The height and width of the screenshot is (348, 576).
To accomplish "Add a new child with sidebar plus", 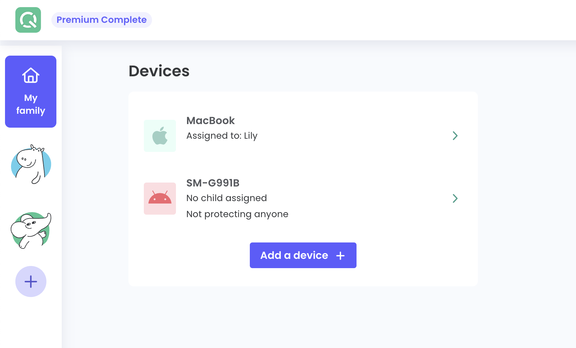I will click(x=31, y=281).
